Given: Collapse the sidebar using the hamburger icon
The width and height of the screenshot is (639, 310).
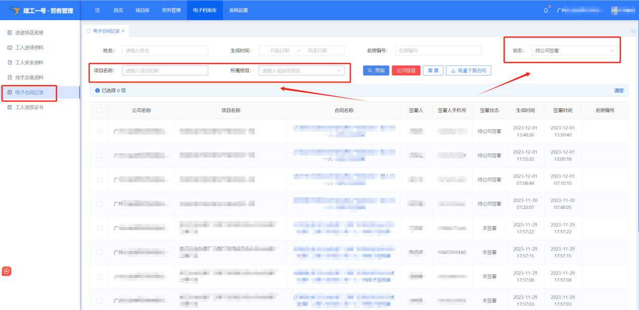Looking at the screenshot, I should click(97, 11).
